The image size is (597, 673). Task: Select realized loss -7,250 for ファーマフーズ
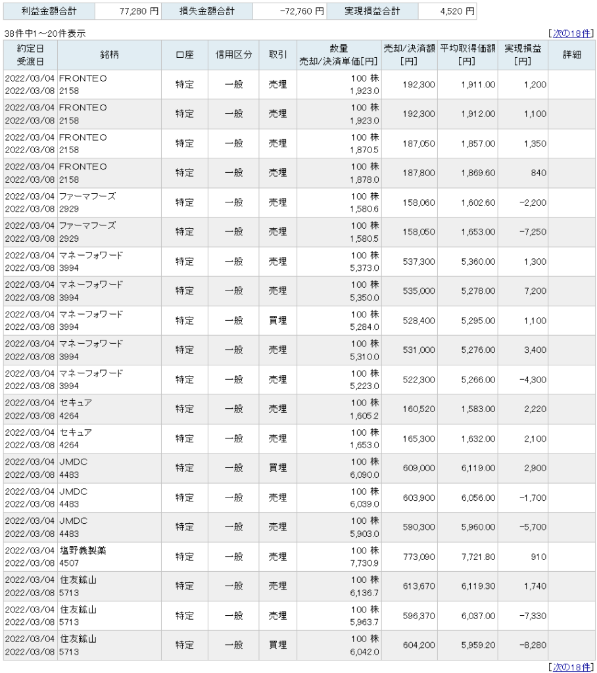click(533, 232)
